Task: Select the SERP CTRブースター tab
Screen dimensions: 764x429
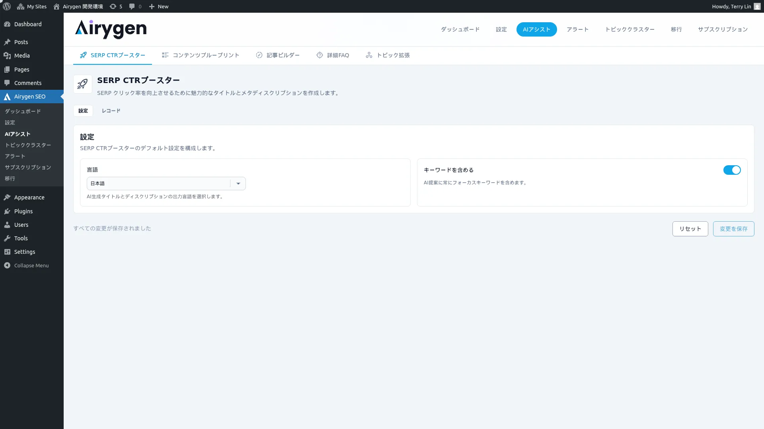Action: [113, 55]
